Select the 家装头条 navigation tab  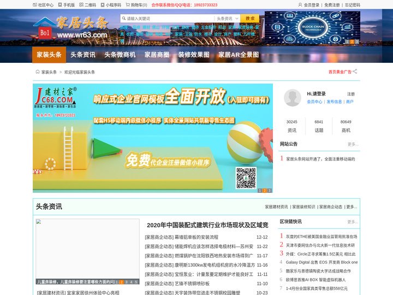[49, 55]
